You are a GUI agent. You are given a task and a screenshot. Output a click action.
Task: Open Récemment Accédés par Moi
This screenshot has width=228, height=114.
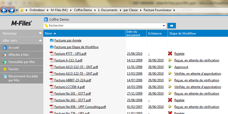[x=22, y=78]
